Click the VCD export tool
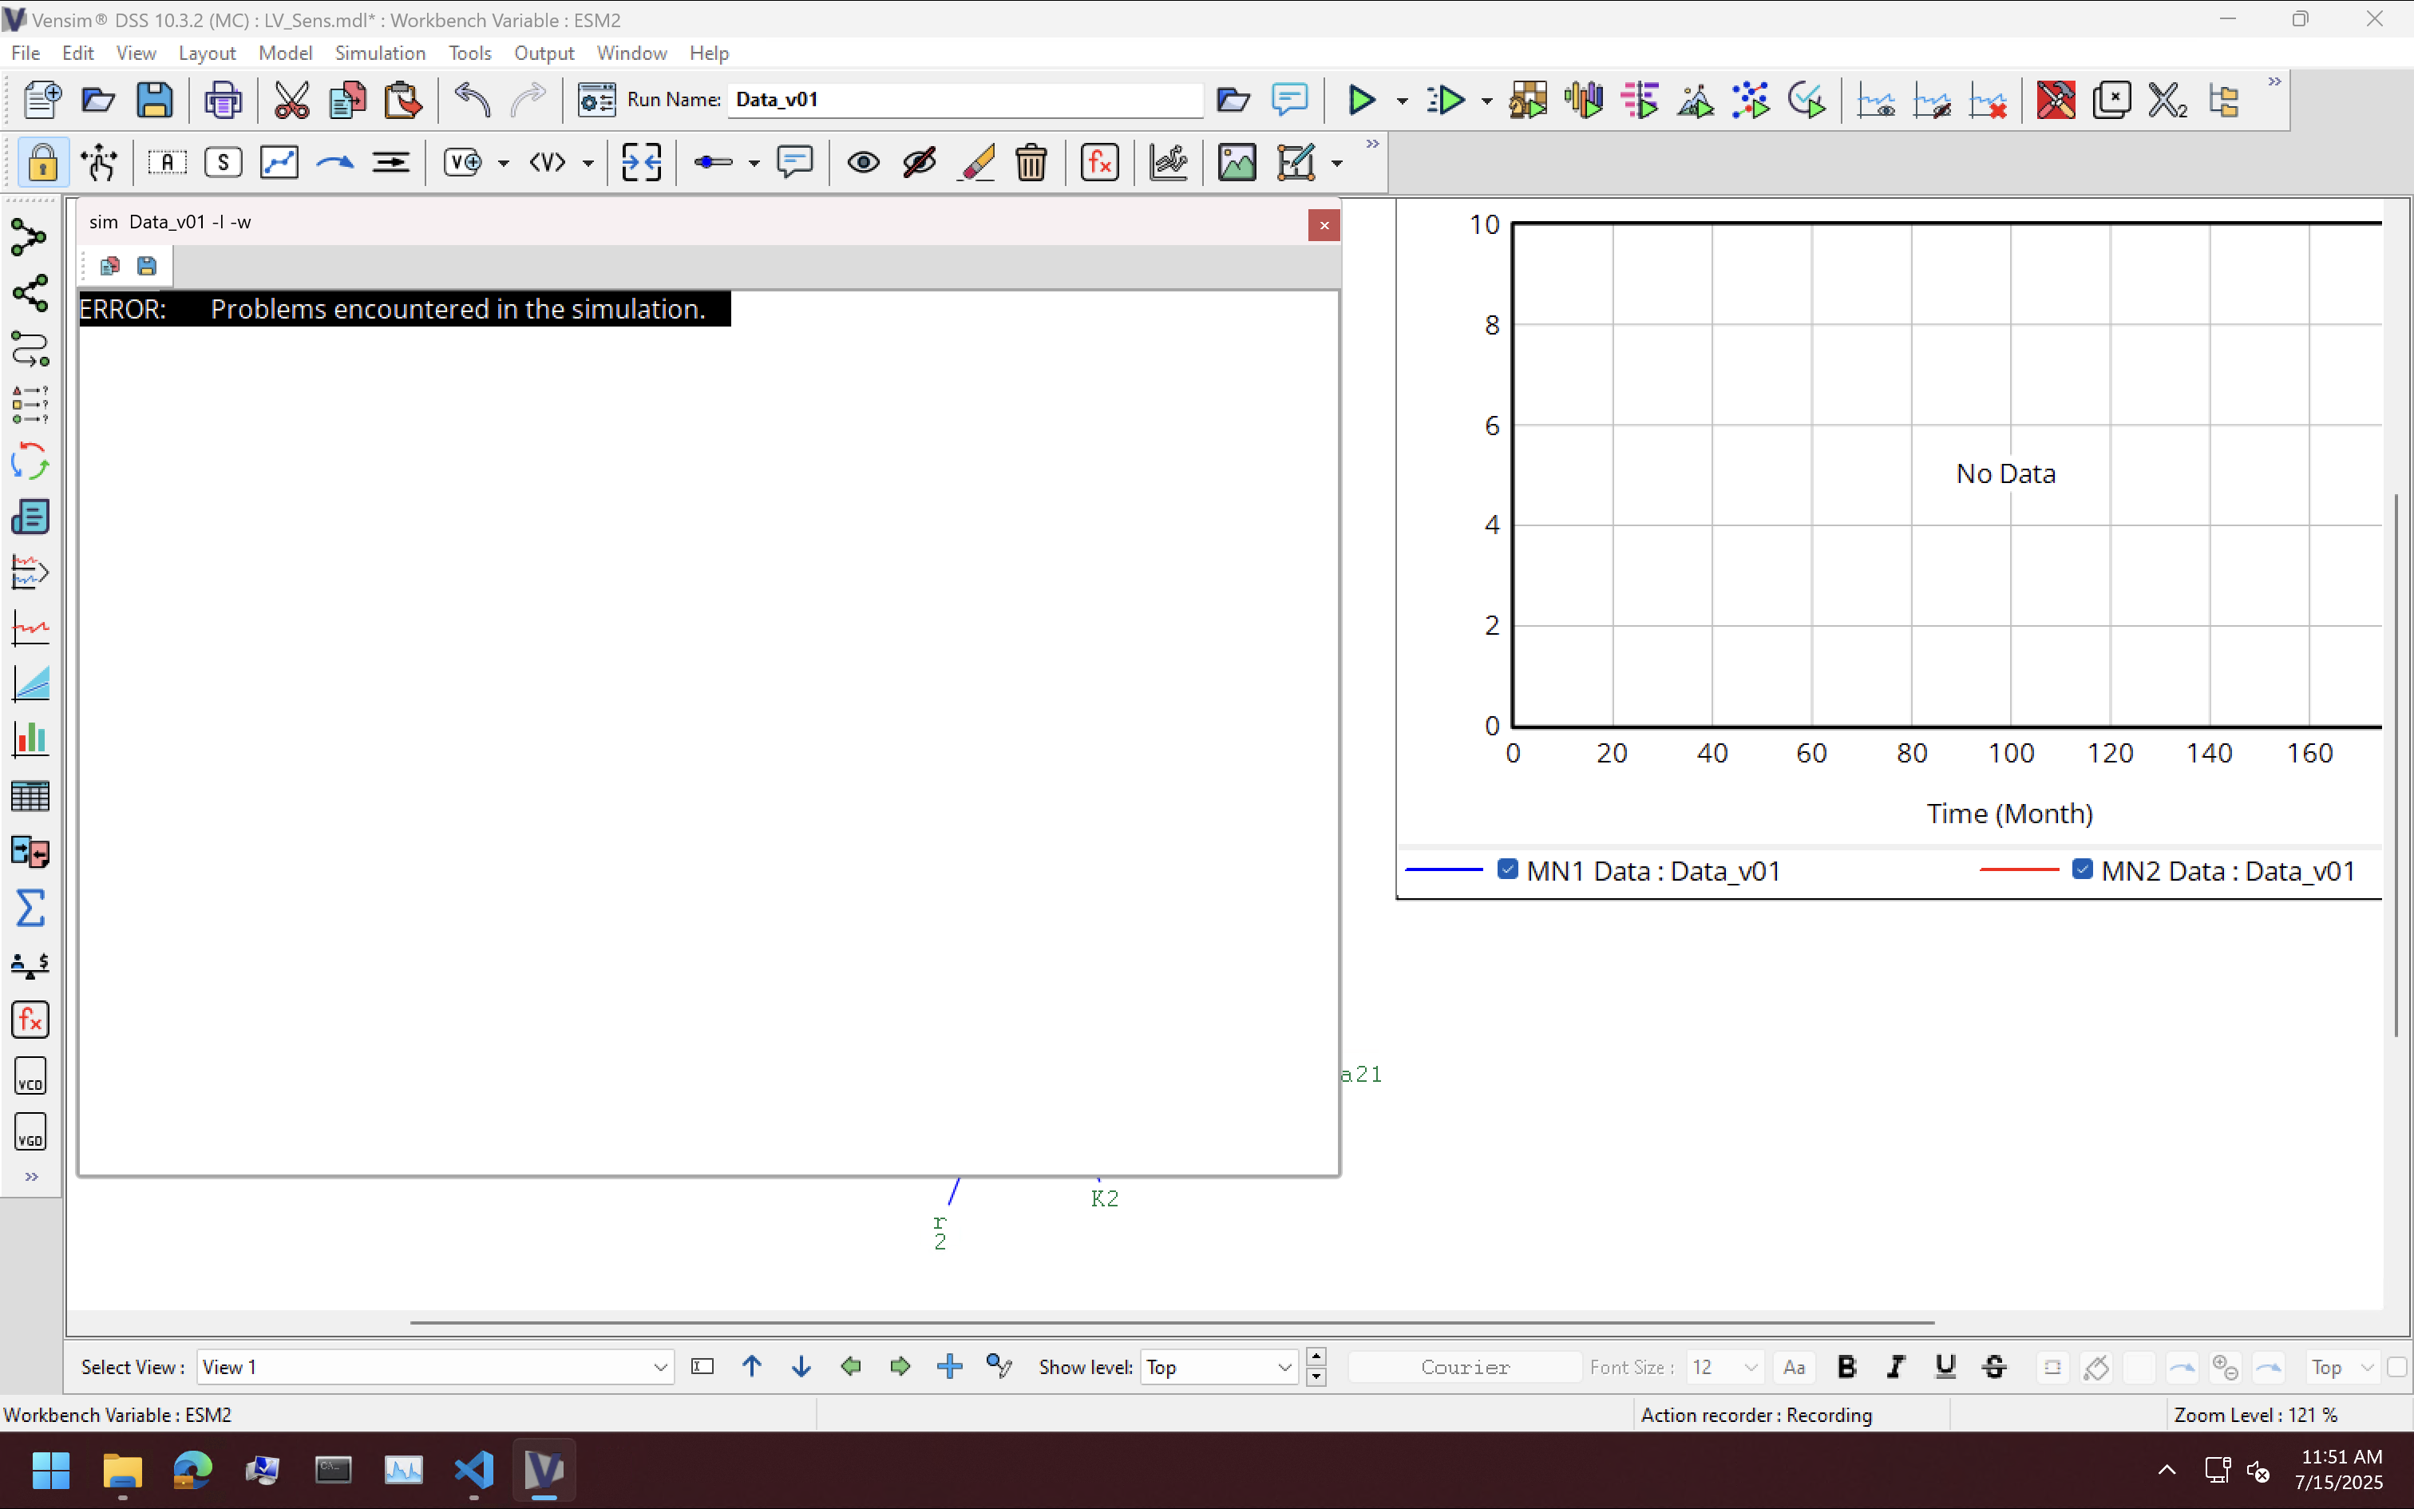 pos(30,1077)
